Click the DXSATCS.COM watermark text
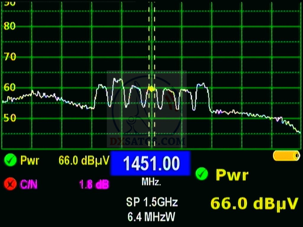The image size is (303, 227). point(147,142)
